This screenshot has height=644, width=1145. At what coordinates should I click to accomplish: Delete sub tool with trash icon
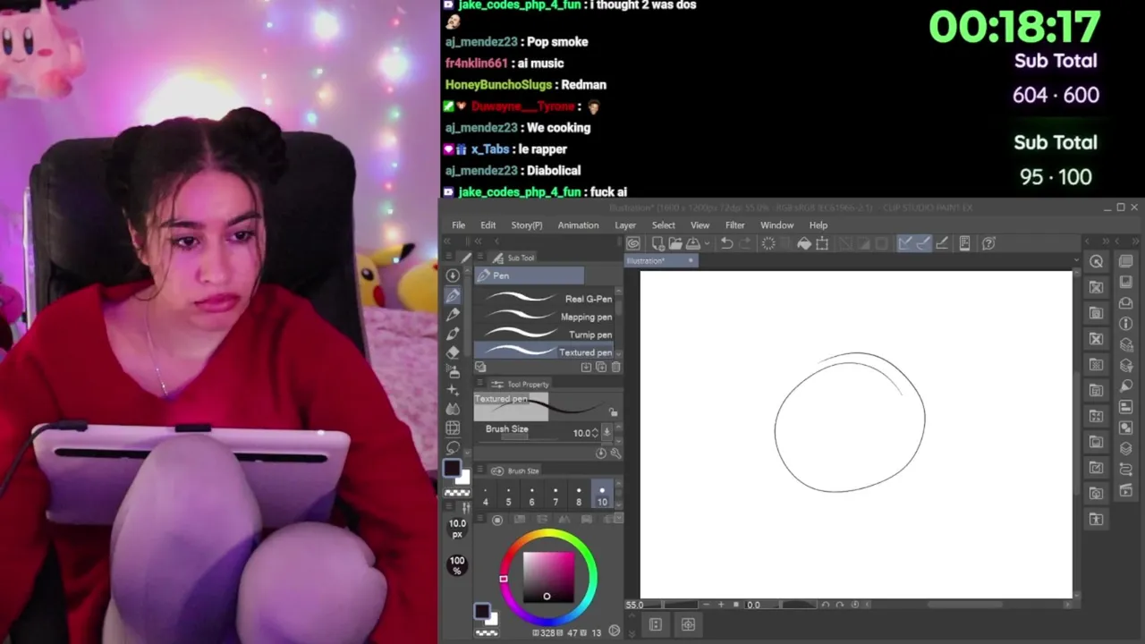coord(615,368)
